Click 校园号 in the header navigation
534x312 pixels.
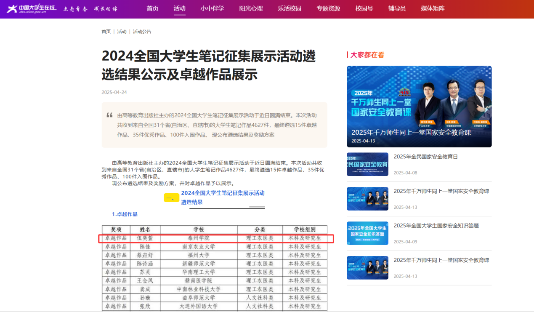[364, 8]
